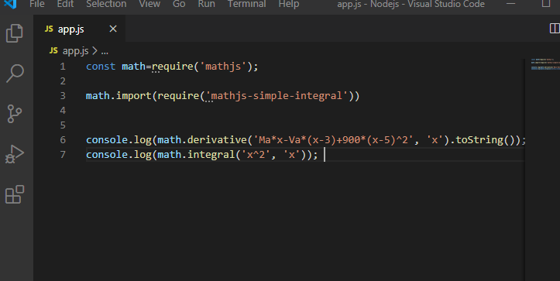Click line number 7 in the gutter
This screenshot has height=281, width=560.
coord(63,154)
